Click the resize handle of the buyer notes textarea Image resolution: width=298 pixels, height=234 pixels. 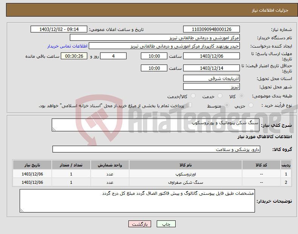(22, 210)
